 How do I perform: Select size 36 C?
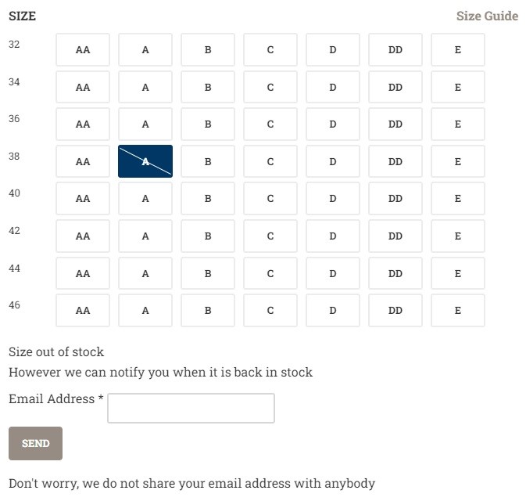[270, 124]
